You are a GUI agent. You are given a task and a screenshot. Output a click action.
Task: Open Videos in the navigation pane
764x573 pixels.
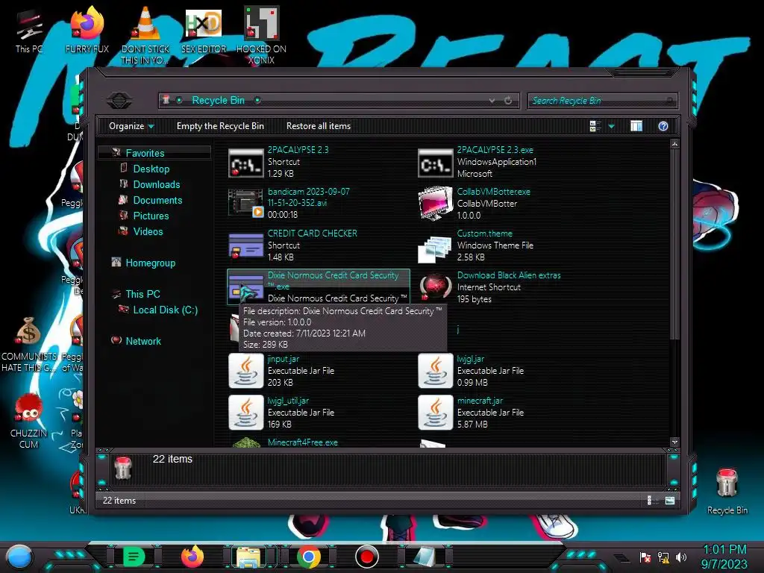148,231
